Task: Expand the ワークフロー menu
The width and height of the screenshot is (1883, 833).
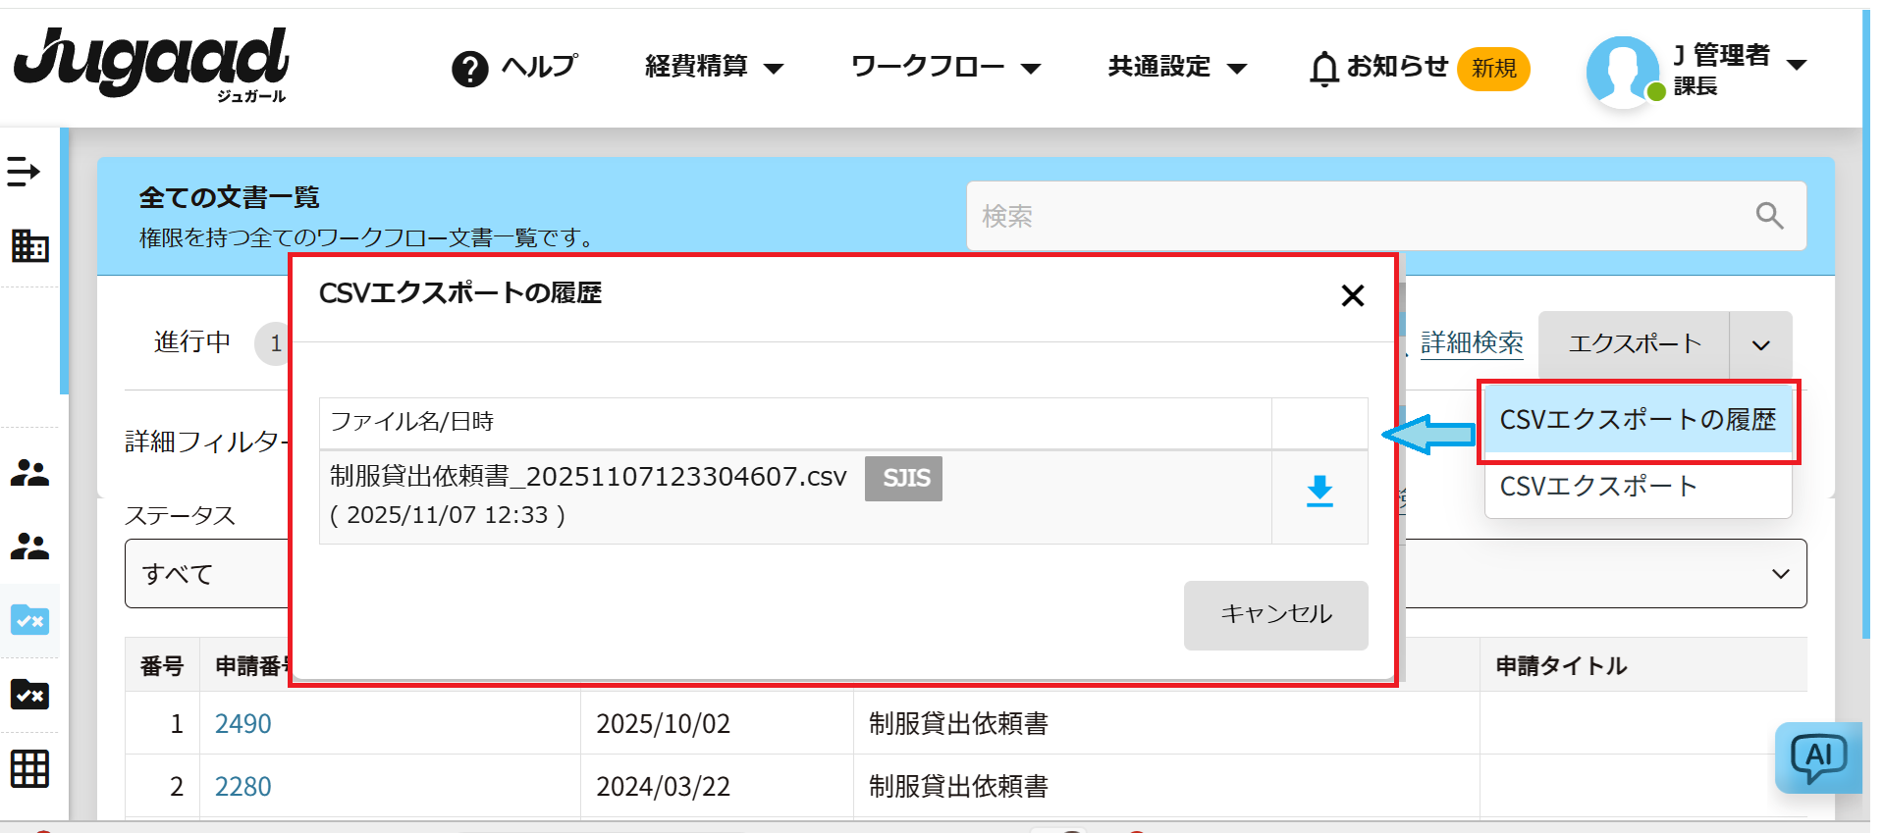Action: tap(944, 67)
